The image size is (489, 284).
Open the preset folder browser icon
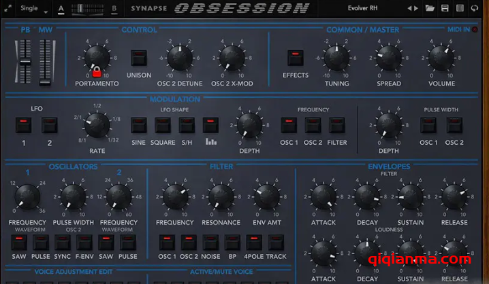(430, 9)
